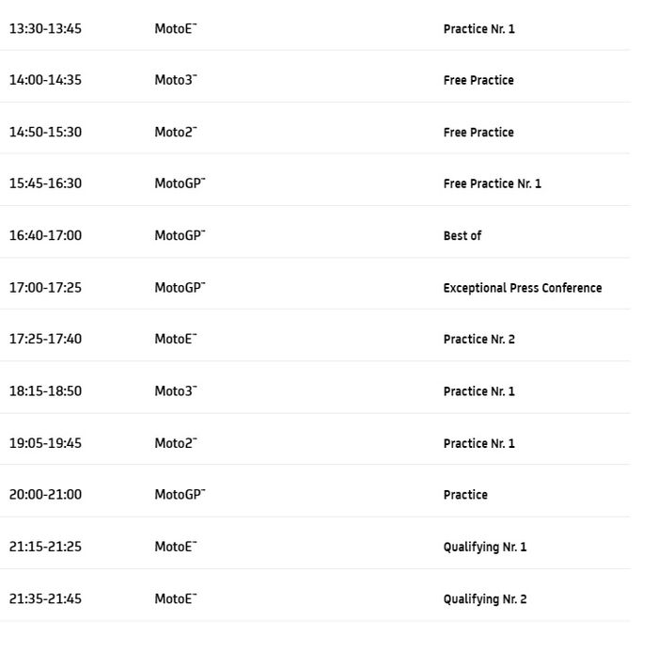Click the 13:30-13:45 time slot
Screen dimensions: 658x652
point(45,29)
